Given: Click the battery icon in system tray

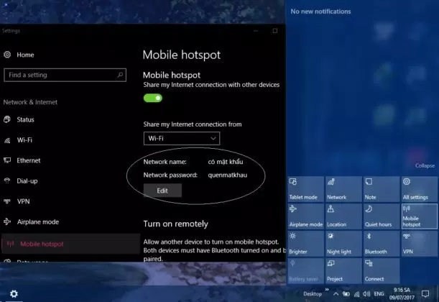Looking at the screenshot, I should click(346, 294).
